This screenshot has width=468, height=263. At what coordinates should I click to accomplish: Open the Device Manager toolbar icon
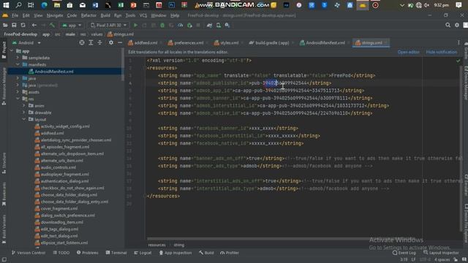click(219, 26)
